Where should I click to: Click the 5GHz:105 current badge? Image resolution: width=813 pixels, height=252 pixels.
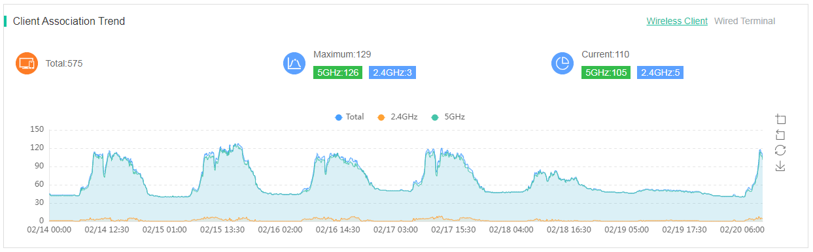click(x=606, y=72)
